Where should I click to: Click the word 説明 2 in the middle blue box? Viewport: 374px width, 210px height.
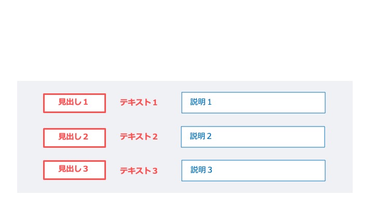click(201, 136)
